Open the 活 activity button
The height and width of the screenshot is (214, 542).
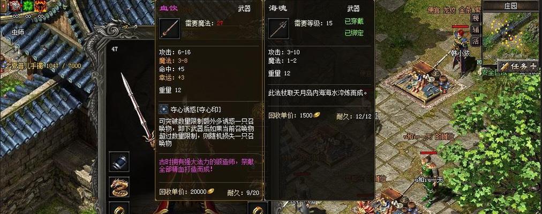pyautogui.click(x=476, y=41)
